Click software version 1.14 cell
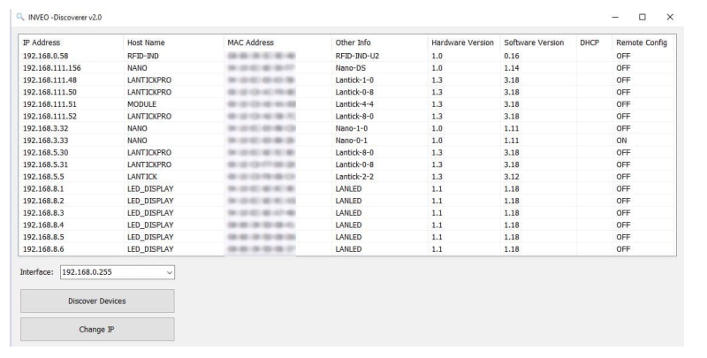The image size is (707, 358). (512, 68)
